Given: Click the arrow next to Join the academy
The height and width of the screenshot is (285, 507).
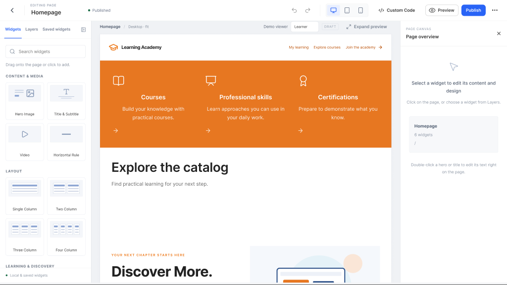Looking at the screenshot, I should pyautogui.click(x=381, y=47).
